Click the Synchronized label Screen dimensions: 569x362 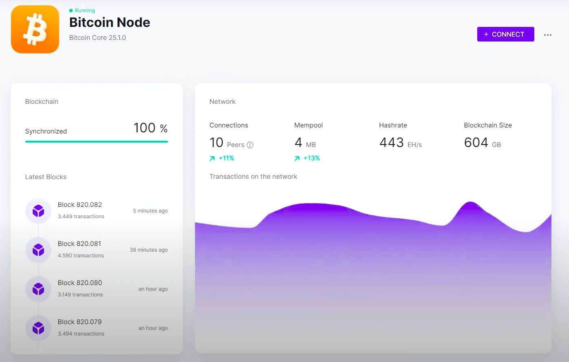(46, 132)
